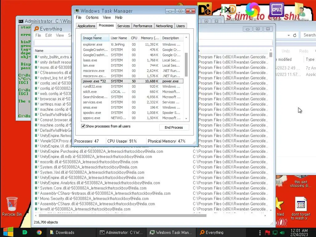Switch to Administrator command prompt taskbar button

click(121, 232)
